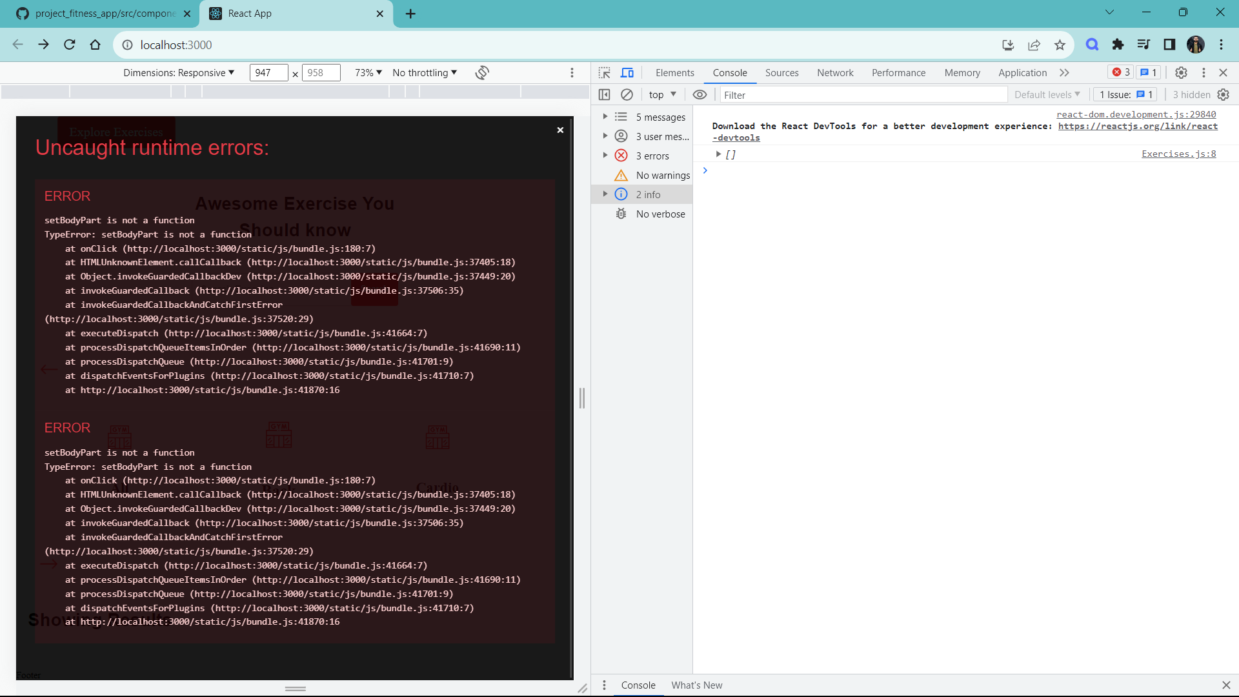Open the top execution context dropdown
The width and height of the screenshot is (1239, 697).
point(661,94)
